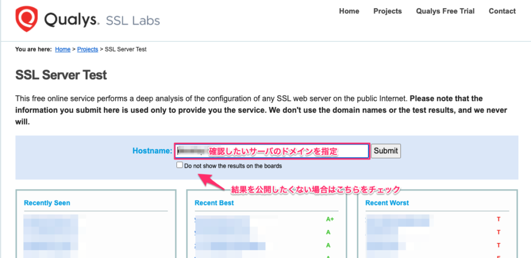
Task: Click the A+ grade in Recent Best
Action: point(330,219)
